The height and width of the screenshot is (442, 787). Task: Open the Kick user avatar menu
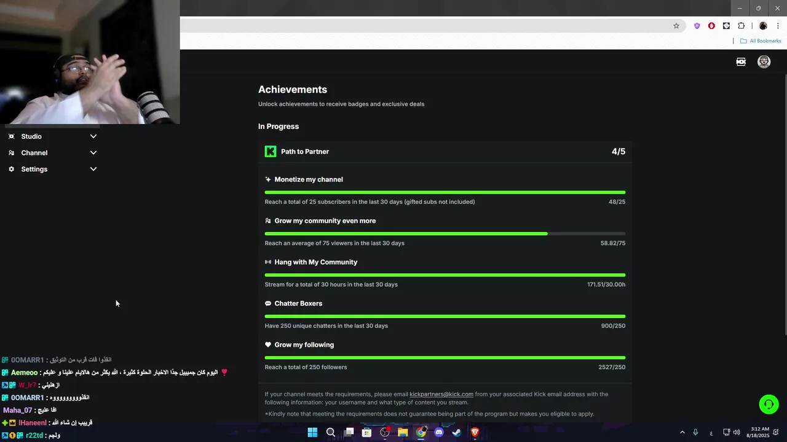click(x=764, y=62)
